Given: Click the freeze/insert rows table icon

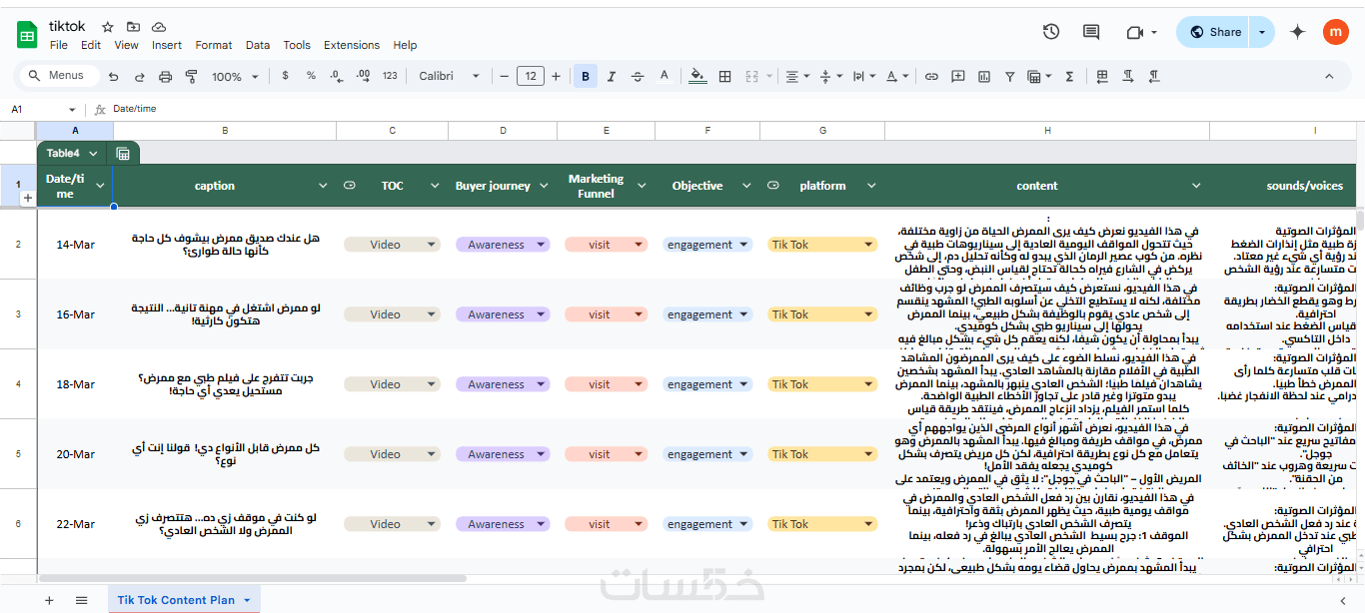Looking at the screenshot, I should [x=1102, y=76].
